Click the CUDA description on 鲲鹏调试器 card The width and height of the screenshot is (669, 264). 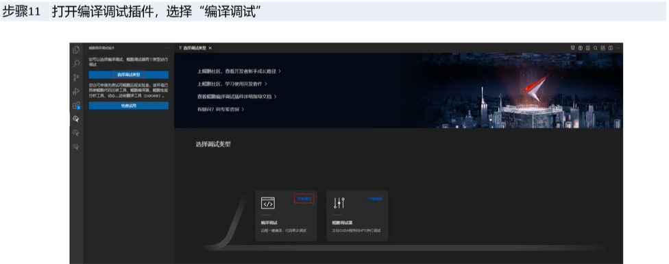pyautogui.click(x=356, y=230)
